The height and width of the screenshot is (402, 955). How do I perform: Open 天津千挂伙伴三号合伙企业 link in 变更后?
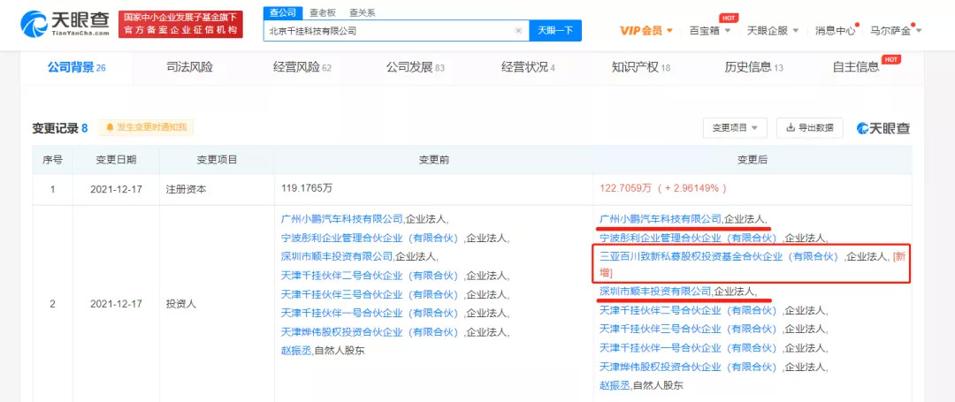pyautogui.click(x=688, y=329)
